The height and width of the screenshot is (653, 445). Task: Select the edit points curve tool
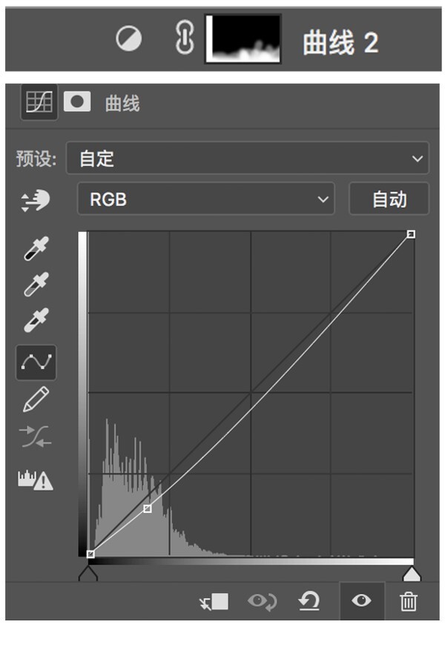click(36, 362)
